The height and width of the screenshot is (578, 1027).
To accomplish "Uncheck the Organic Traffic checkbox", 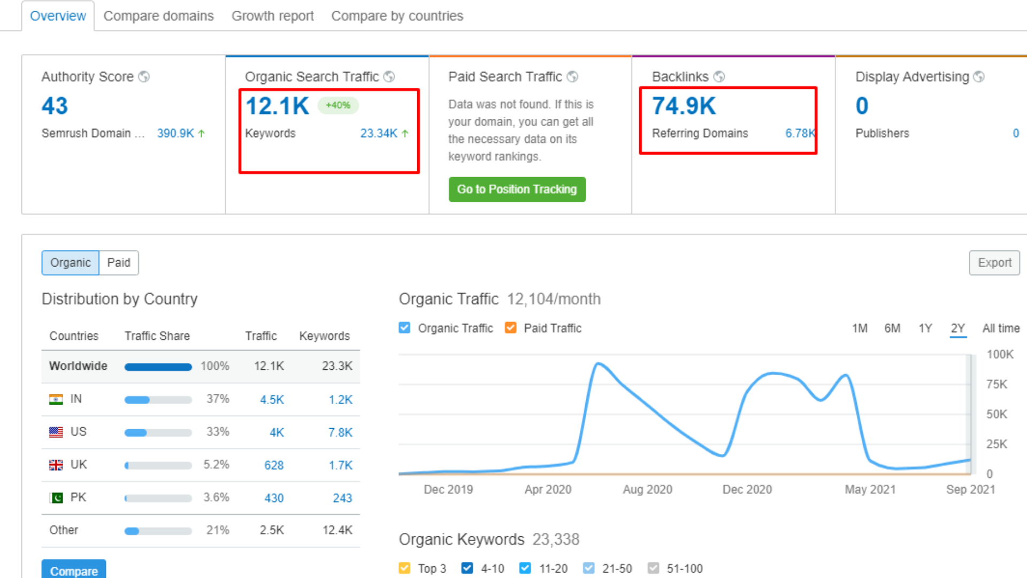I will pyautogui.click(x=405, y=328).
